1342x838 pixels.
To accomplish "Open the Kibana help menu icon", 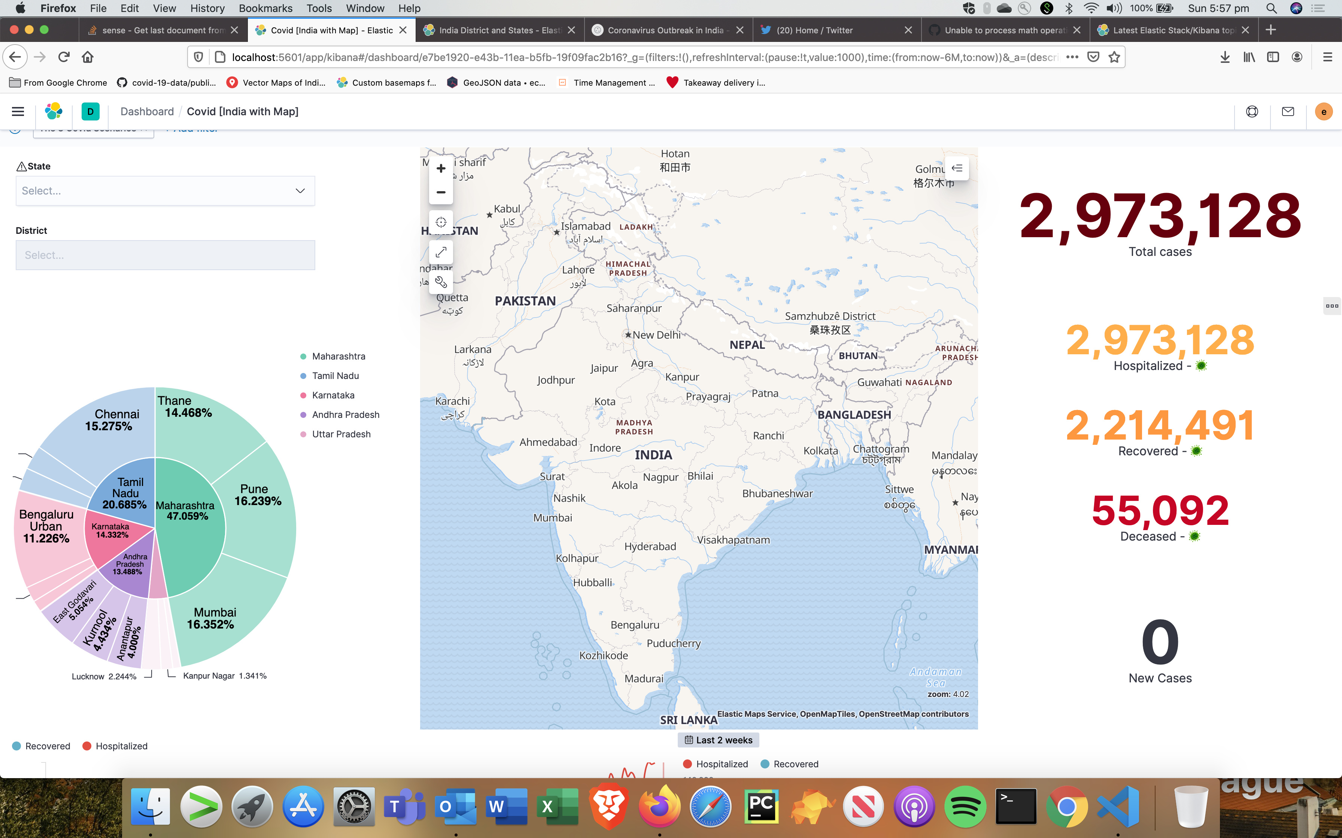I will [x=1252, y=111].
